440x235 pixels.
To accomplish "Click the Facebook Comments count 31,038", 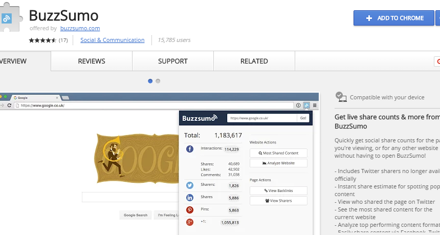I will [x=234, y=175].
